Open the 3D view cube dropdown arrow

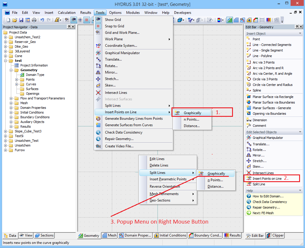[x=184, y=20]
